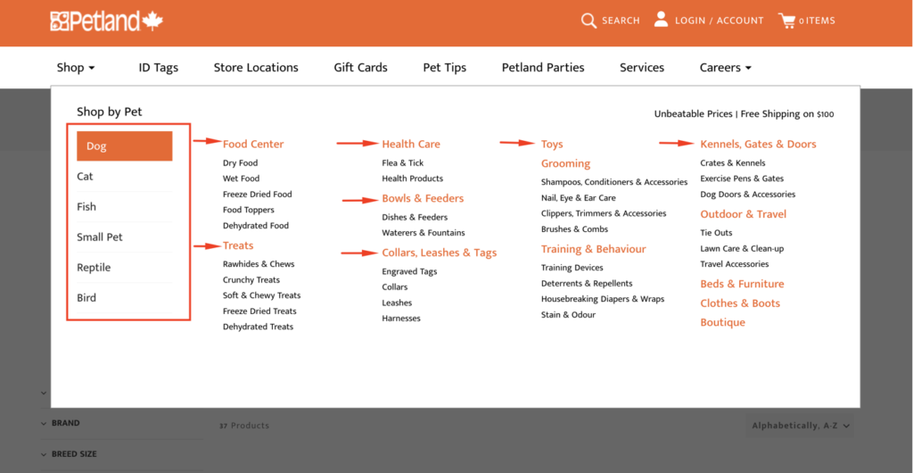Open Harnesses link
Screen dimensions: 913x473
tap(401, 318)
